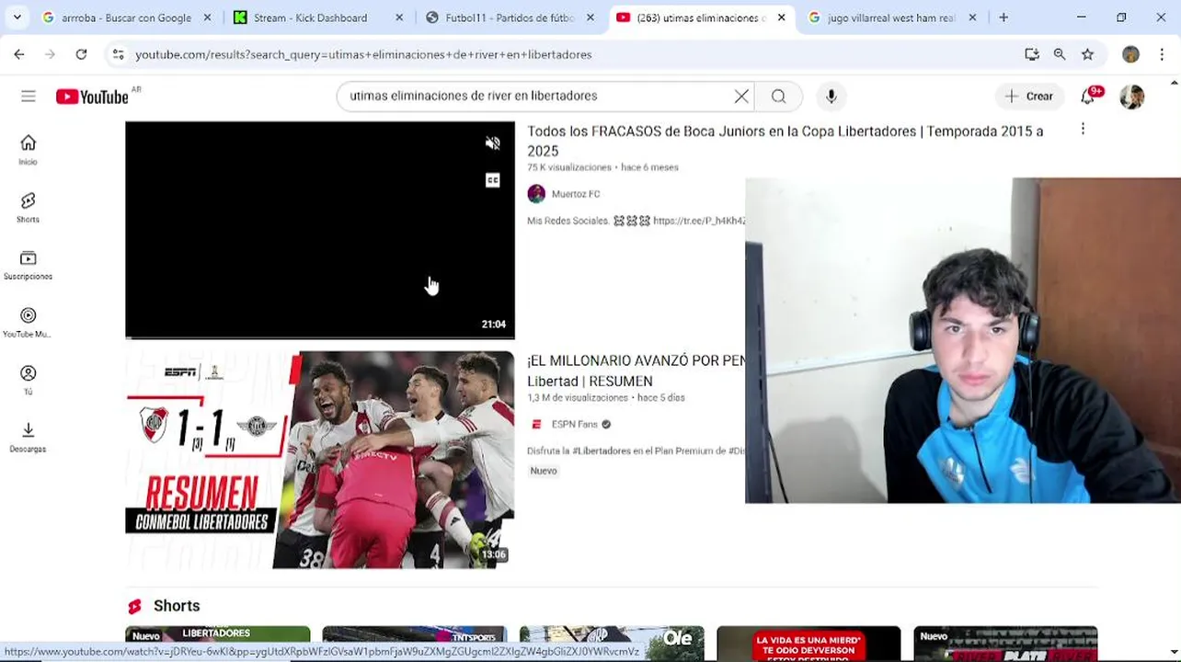Open the YouTube account avatar menu

[1132, 97]
